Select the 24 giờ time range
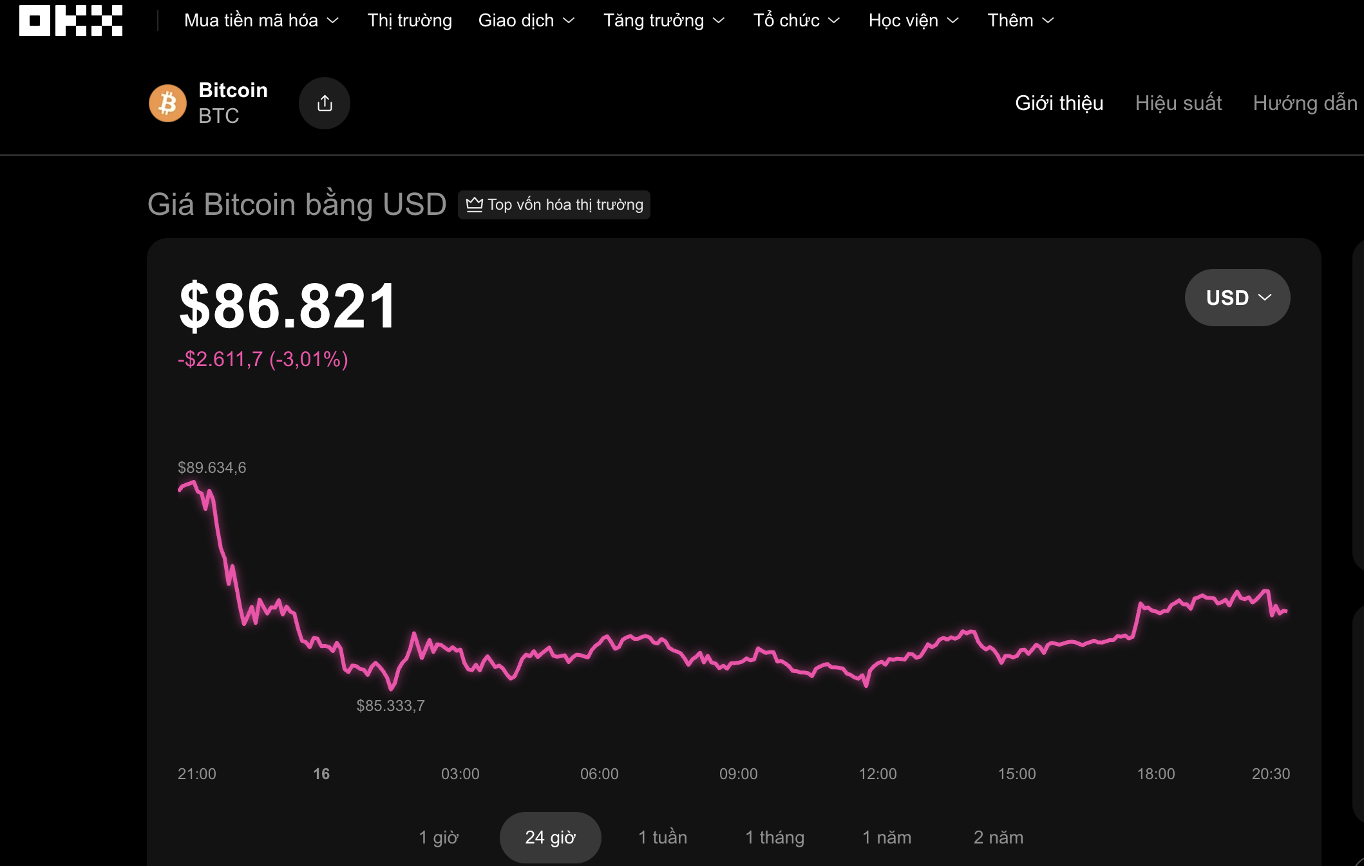1364x866 pixels. click(x=551, y=837)
